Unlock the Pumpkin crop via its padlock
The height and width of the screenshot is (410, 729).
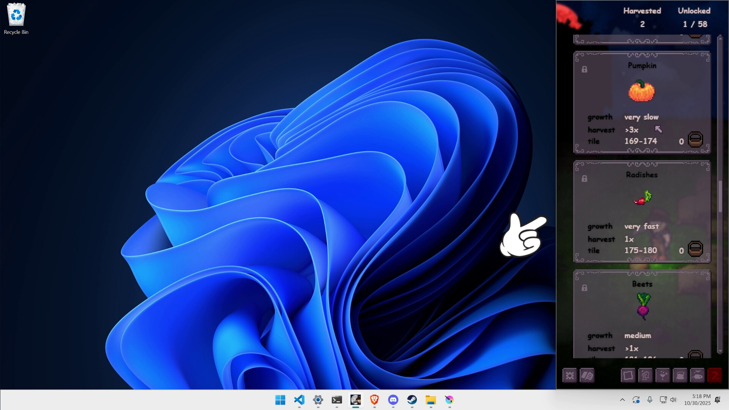coord(584,69)
